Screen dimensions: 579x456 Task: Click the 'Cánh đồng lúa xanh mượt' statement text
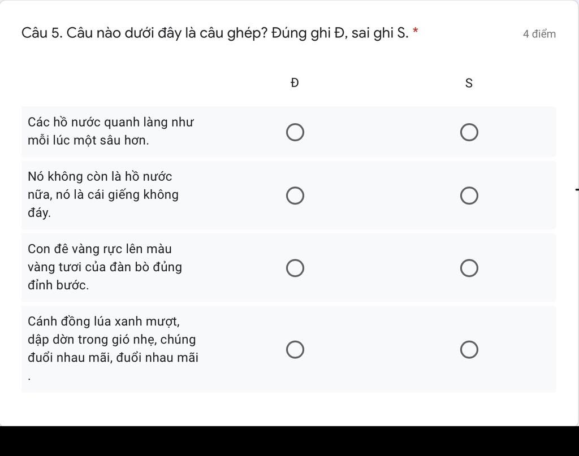[x=113, y=339]
